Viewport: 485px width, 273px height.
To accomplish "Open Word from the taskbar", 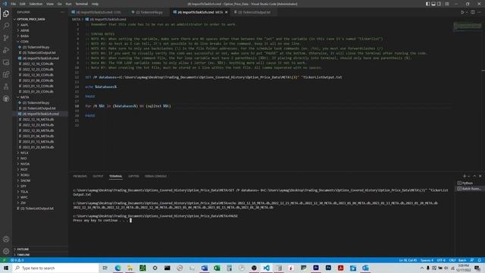I will click(x=205, y=268).
